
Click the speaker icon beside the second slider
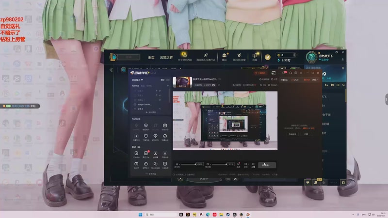pos(208,164)
